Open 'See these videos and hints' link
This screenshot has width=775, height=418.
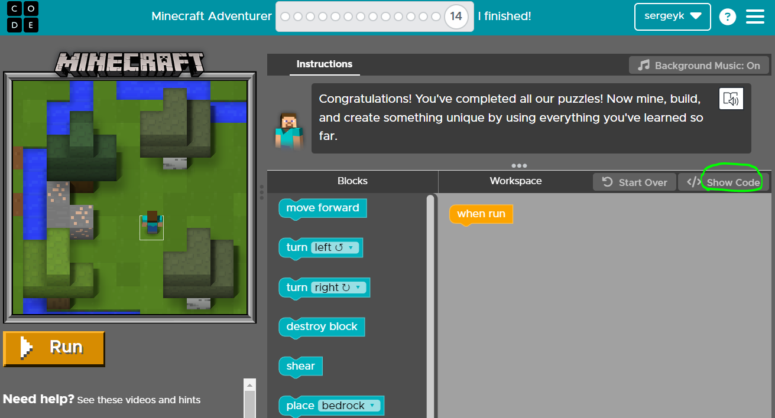[x=139, y=400]
